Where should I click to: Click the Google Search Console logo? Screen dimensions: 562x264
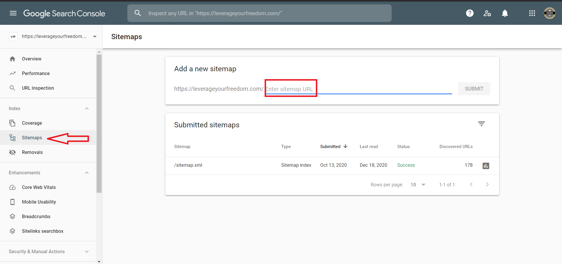64,13
